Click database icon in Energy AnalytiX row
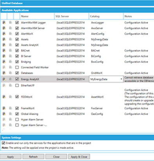The image size is (154, 161). point(4,79)
